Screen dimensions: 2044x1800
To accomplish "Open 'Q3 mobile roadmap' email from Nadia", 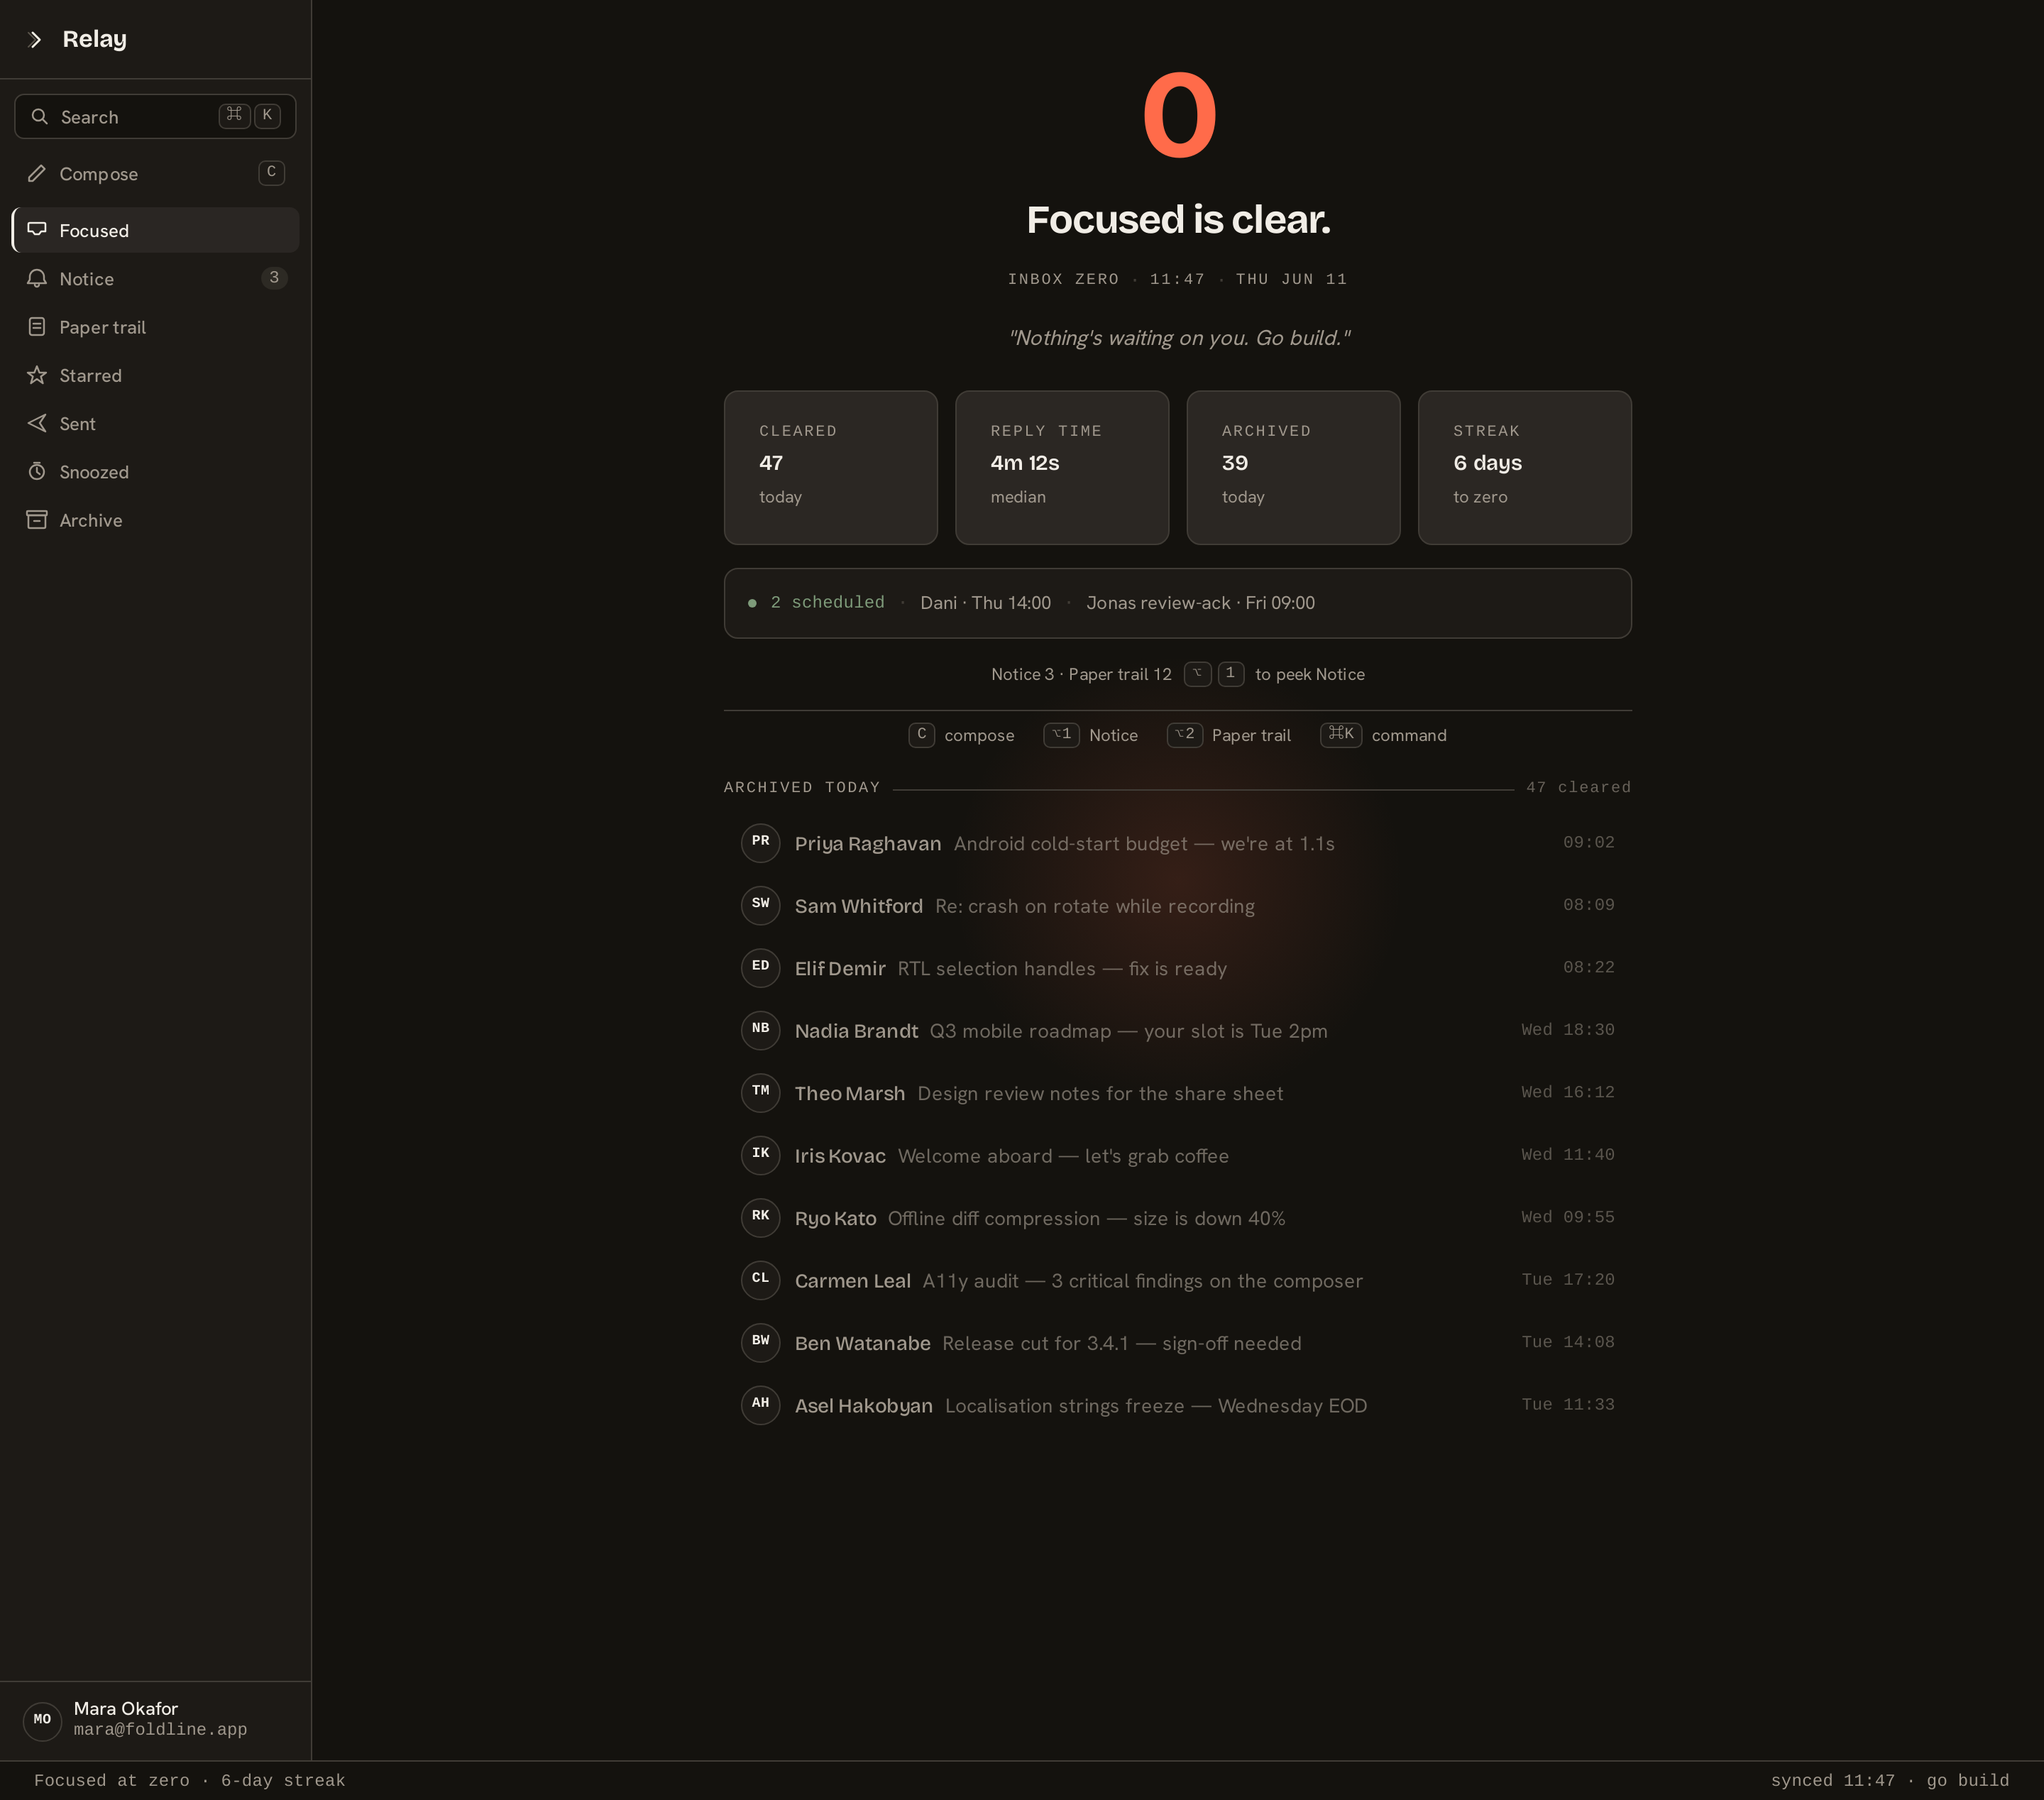I will tap(1128, 1031).
